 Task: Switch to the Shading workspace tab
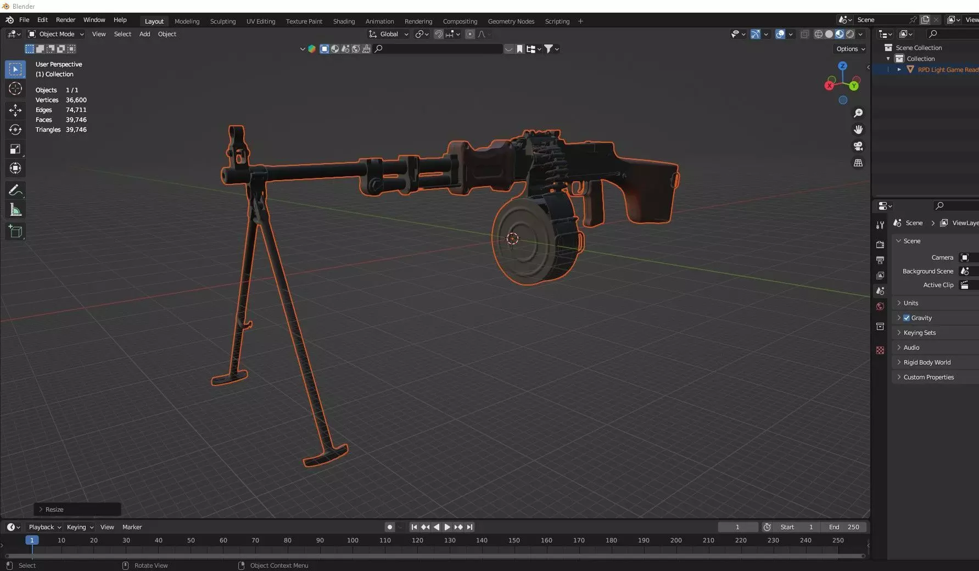point(344,21)
